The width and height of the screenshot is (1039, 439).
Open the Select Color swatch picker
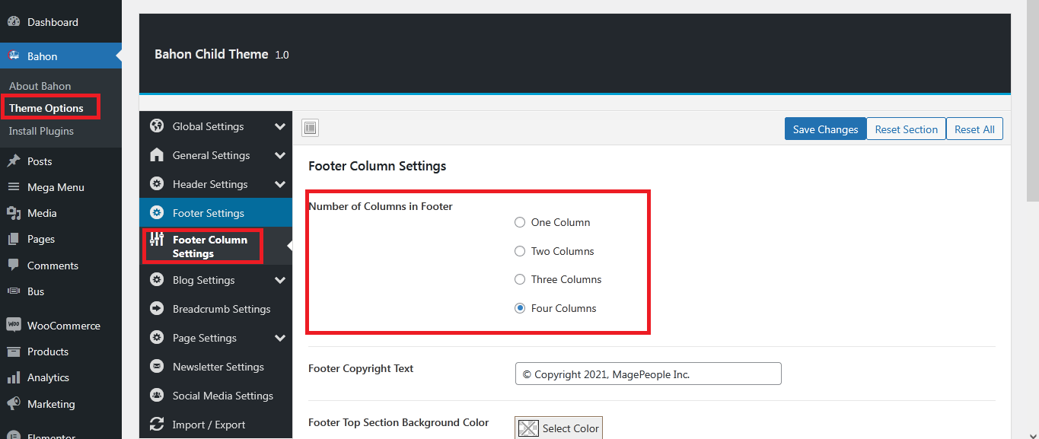pos(559,428)
